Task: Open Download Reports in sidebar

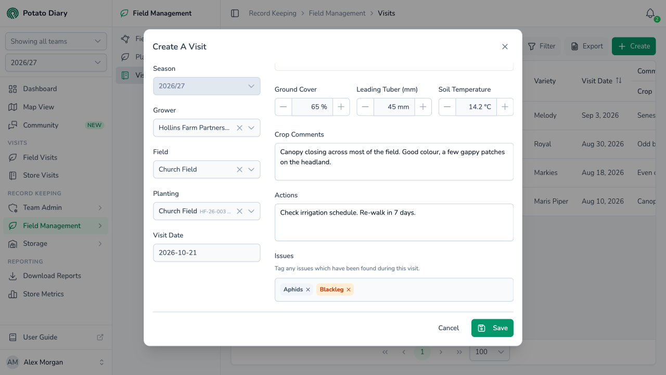Action: [x=56, y=276]
